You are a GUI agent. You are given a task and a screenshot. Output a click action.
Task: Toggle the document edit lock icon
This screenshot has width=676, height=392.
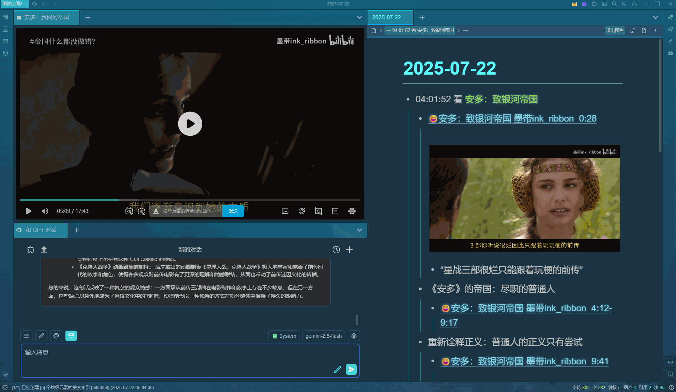click(632, 31)
